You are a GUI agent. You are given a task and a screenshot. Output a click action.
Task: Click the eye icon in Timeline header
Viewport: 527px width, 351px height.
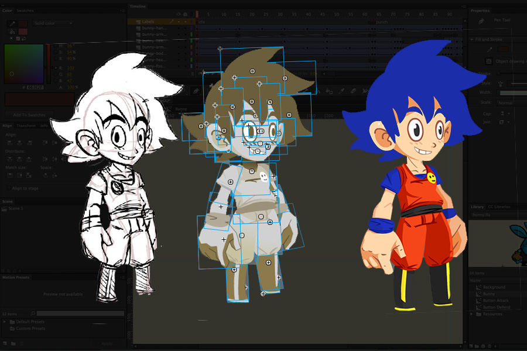click(x=179, y=14)
